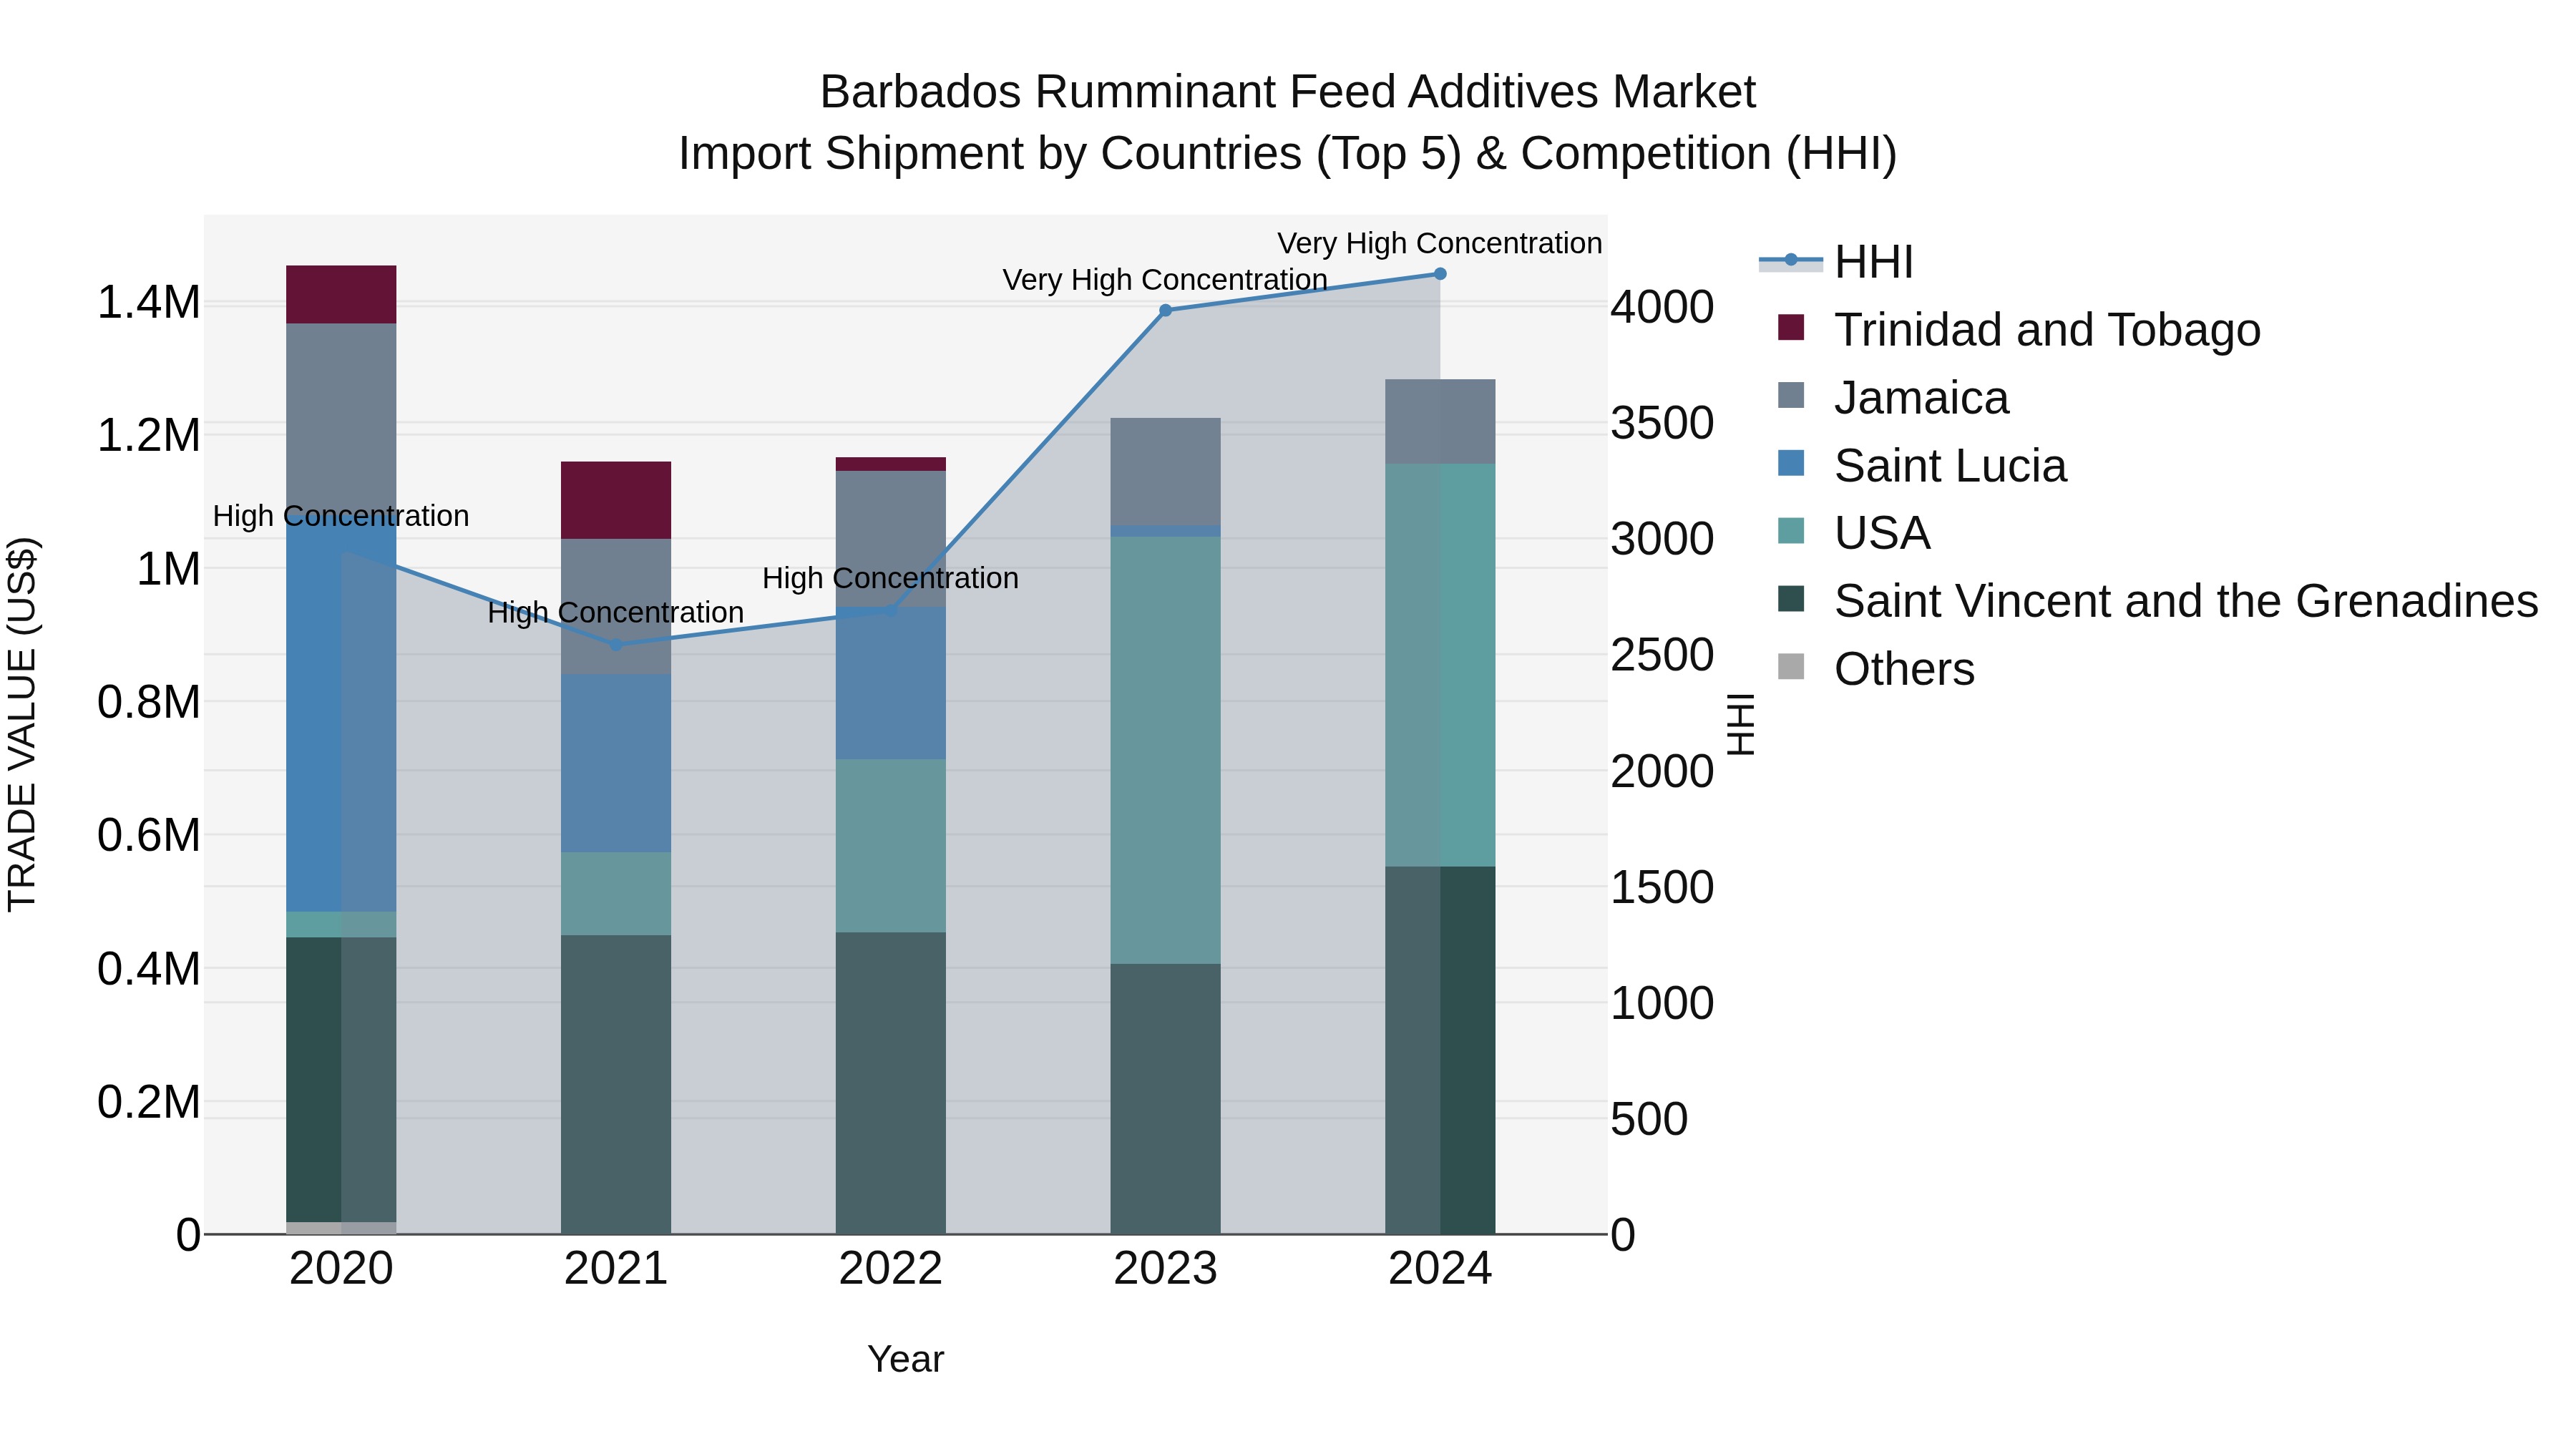Click the 2022 x-axis year label
The image size is (2576, 1449).
click(x=891, y=1269)
